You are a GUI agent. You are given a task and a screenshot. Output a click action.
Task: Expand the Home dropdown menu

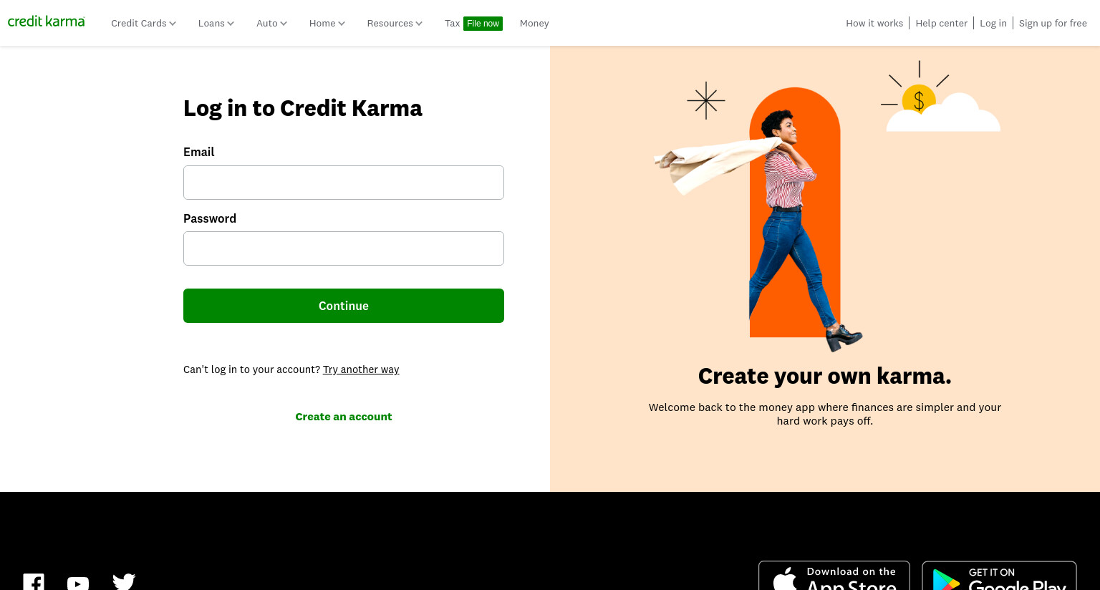tap(327, 24)
